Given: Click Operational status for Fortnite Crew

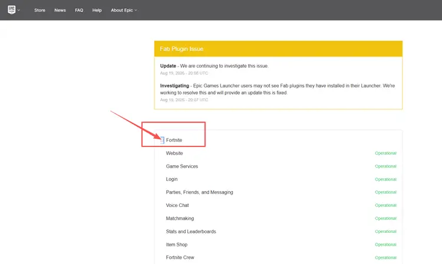Looking at the screenshot, I should click(385, 258).
